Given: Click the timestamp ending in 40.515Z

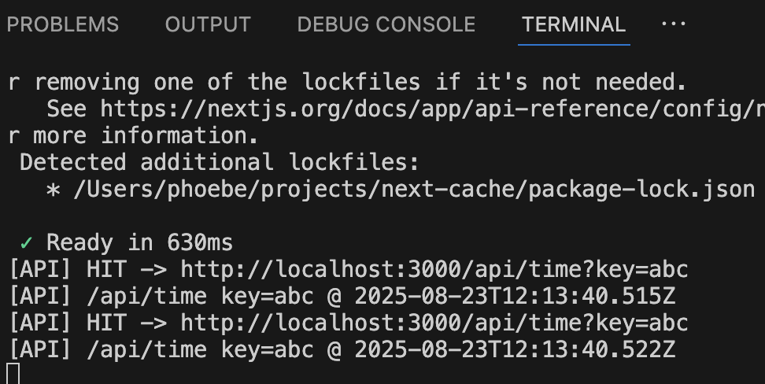Looking at the screenshot, I should point(515,296).
